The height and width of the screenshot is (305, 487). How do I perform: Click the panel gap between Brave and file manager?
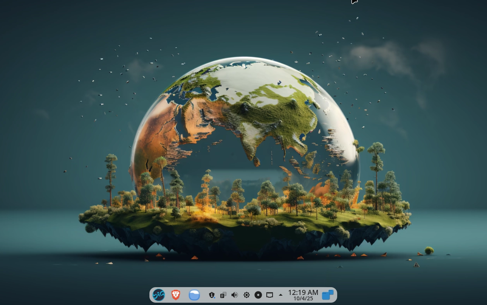pos(185,295)
